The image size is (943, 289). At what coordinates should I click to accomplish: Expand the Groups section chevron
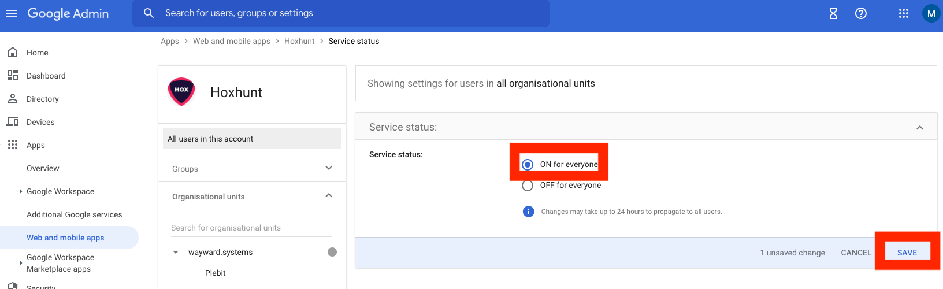click(329, 168)
